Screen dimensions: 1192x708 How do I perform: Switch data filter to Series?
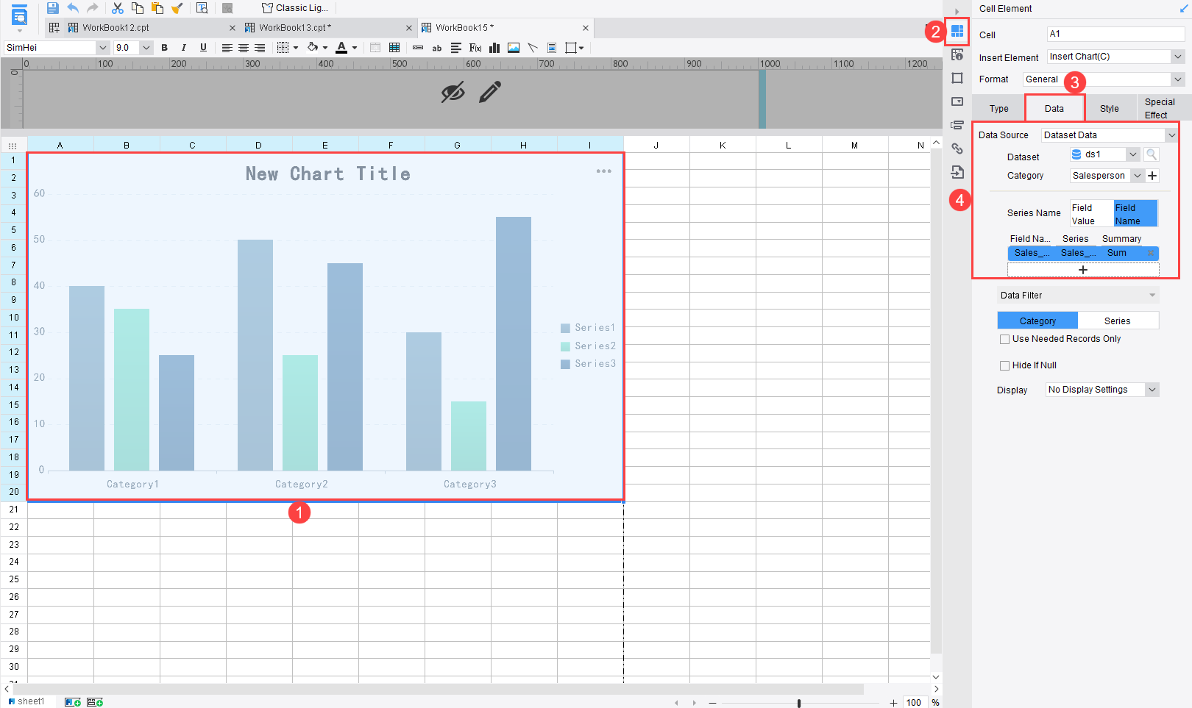tap(1118, 321)
